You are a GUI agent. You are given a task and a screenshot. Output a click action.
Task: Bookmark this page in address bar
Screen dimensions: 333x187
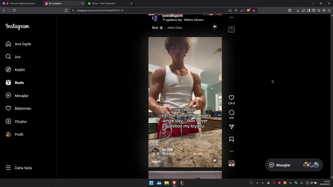tap(66, 10)
